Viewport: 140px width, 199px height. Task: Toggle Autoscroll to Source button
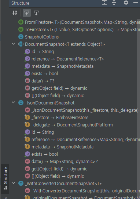point(27,13)
